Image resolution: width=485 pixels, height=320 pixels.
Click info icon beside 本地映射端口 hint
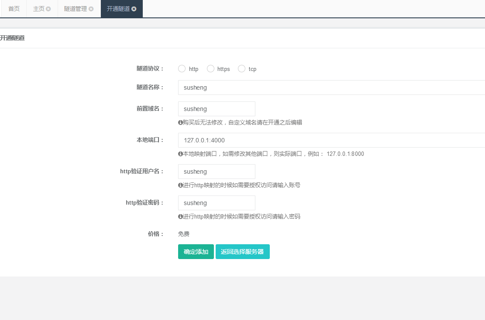tap(180, 154)
